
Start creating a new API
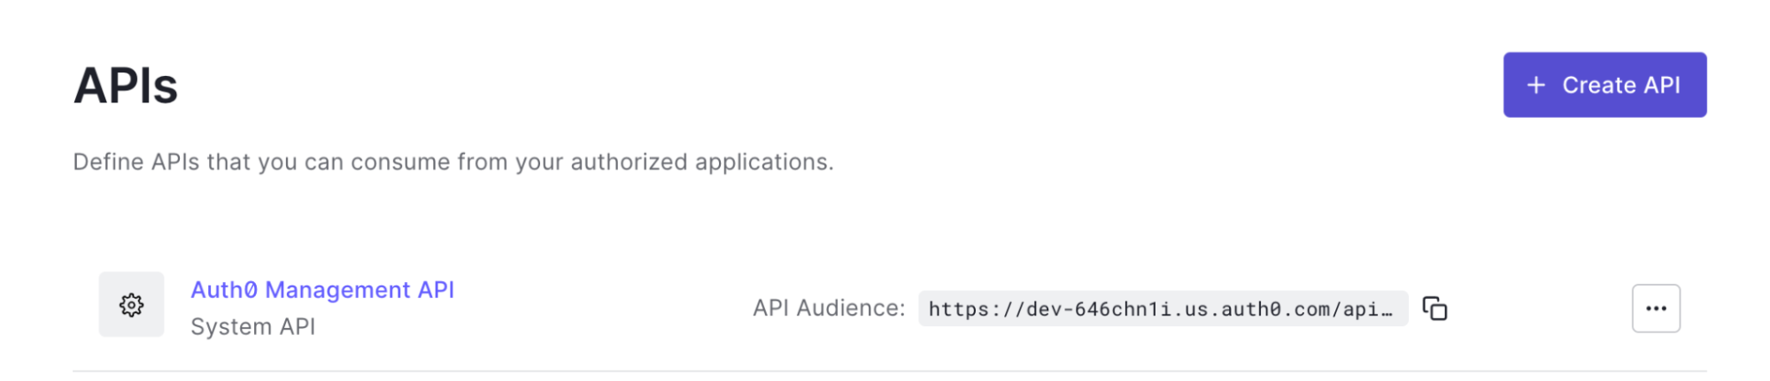1604,85
